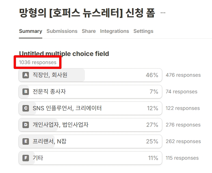Click the B letter badge icon
This screenshot has height=173, width=212.
[26, 92]
